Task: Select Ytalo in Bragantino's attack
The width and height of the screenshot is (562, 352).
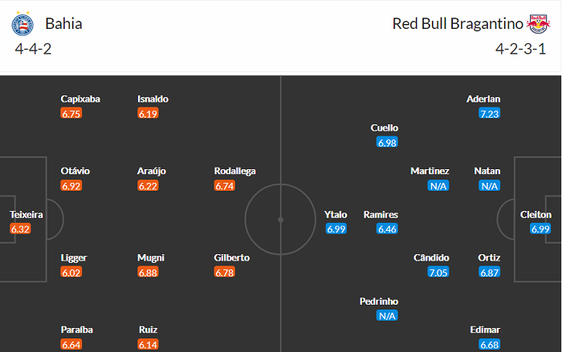Action: click(336, 215)
